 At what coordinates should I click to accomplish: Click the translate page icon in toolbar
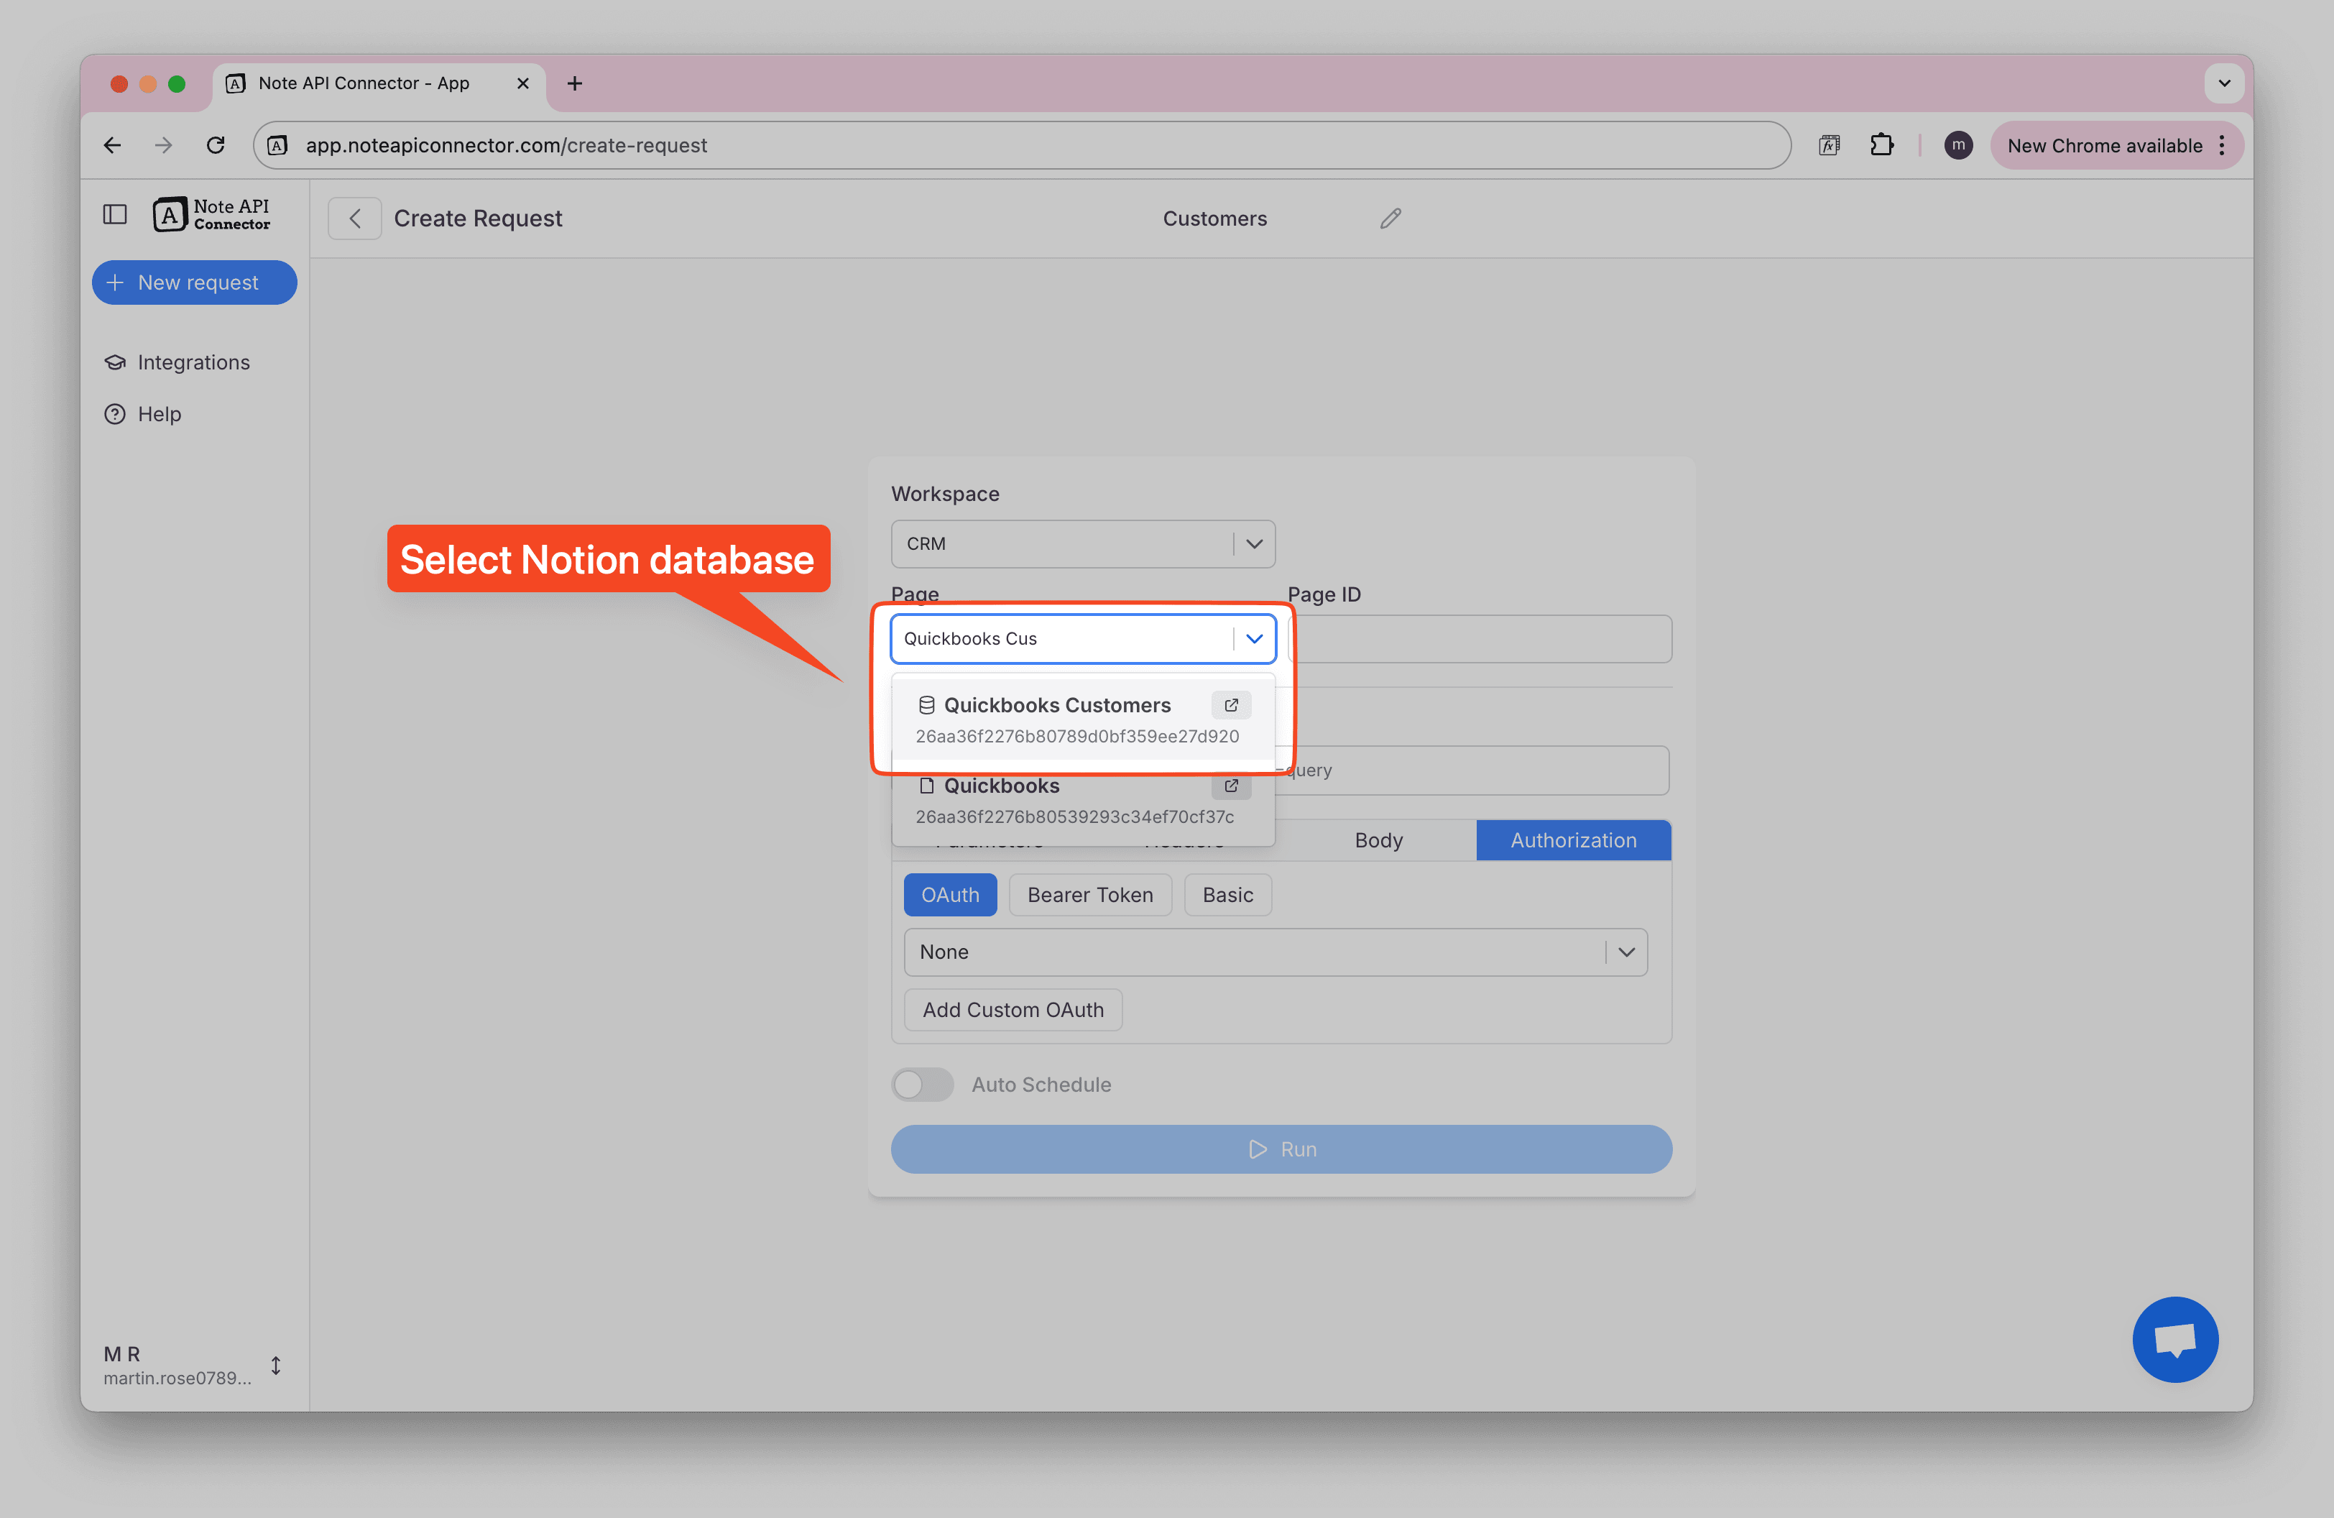[1829, 145]
